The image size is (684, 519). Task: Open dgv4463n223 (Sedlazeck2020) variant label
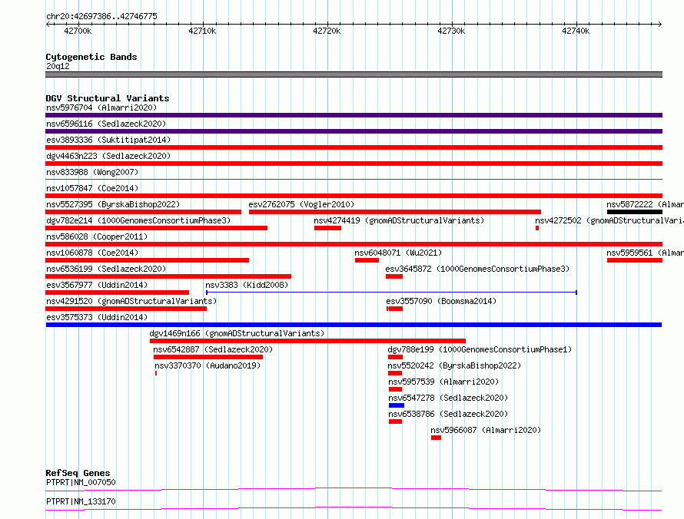coord(108,156)
